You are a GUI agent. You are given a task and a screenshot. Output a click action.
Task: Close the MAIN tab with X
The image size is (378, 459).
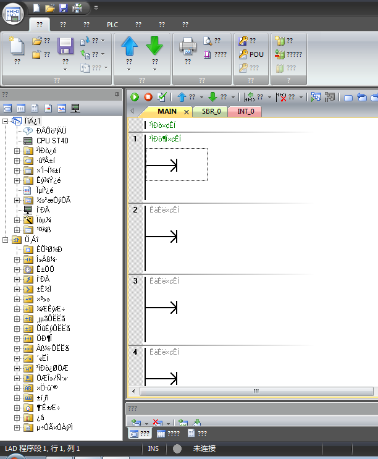tap(187, 112)
